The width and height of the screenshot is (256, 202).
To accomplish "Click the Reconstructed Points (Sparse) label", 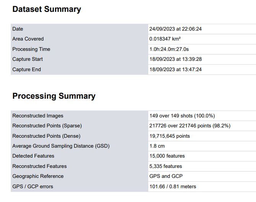I will [x=47, y=126].
